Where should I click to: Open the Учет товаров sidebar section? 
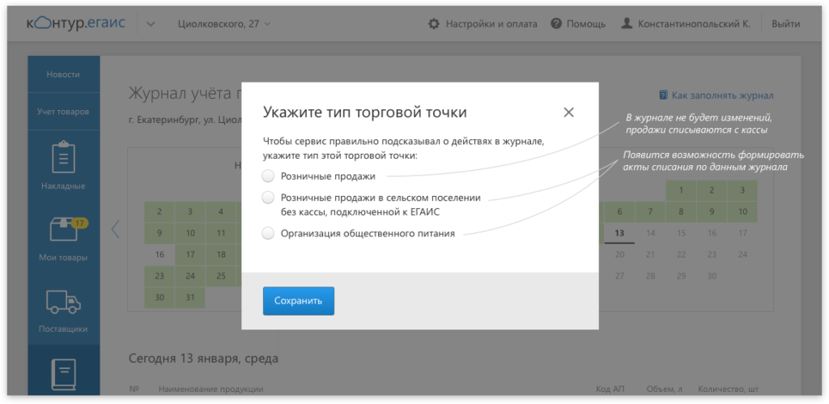click(63, 112)
